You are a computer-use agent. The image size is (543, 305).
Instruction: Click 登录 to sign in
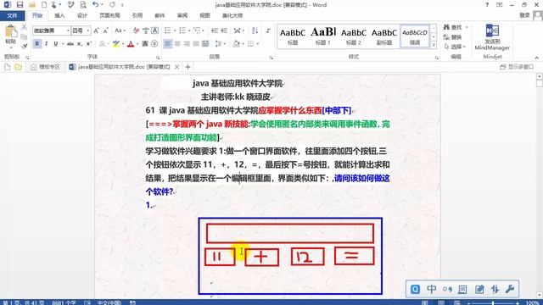(x=524, y=15)
